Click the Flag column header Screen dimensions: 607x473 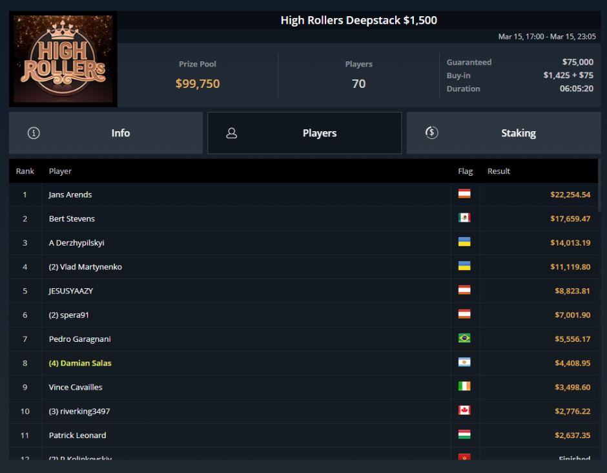[x=466, y=171]
